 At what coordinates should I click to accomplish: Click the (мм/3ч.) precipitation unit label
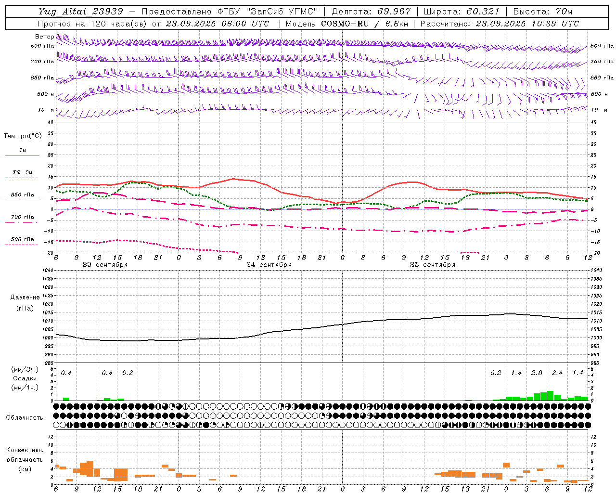click(25, 369)
